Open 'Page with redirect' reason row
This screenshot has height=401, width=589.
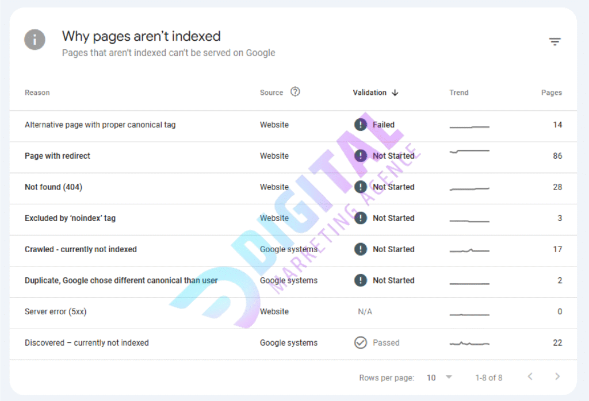pos(58,156)
